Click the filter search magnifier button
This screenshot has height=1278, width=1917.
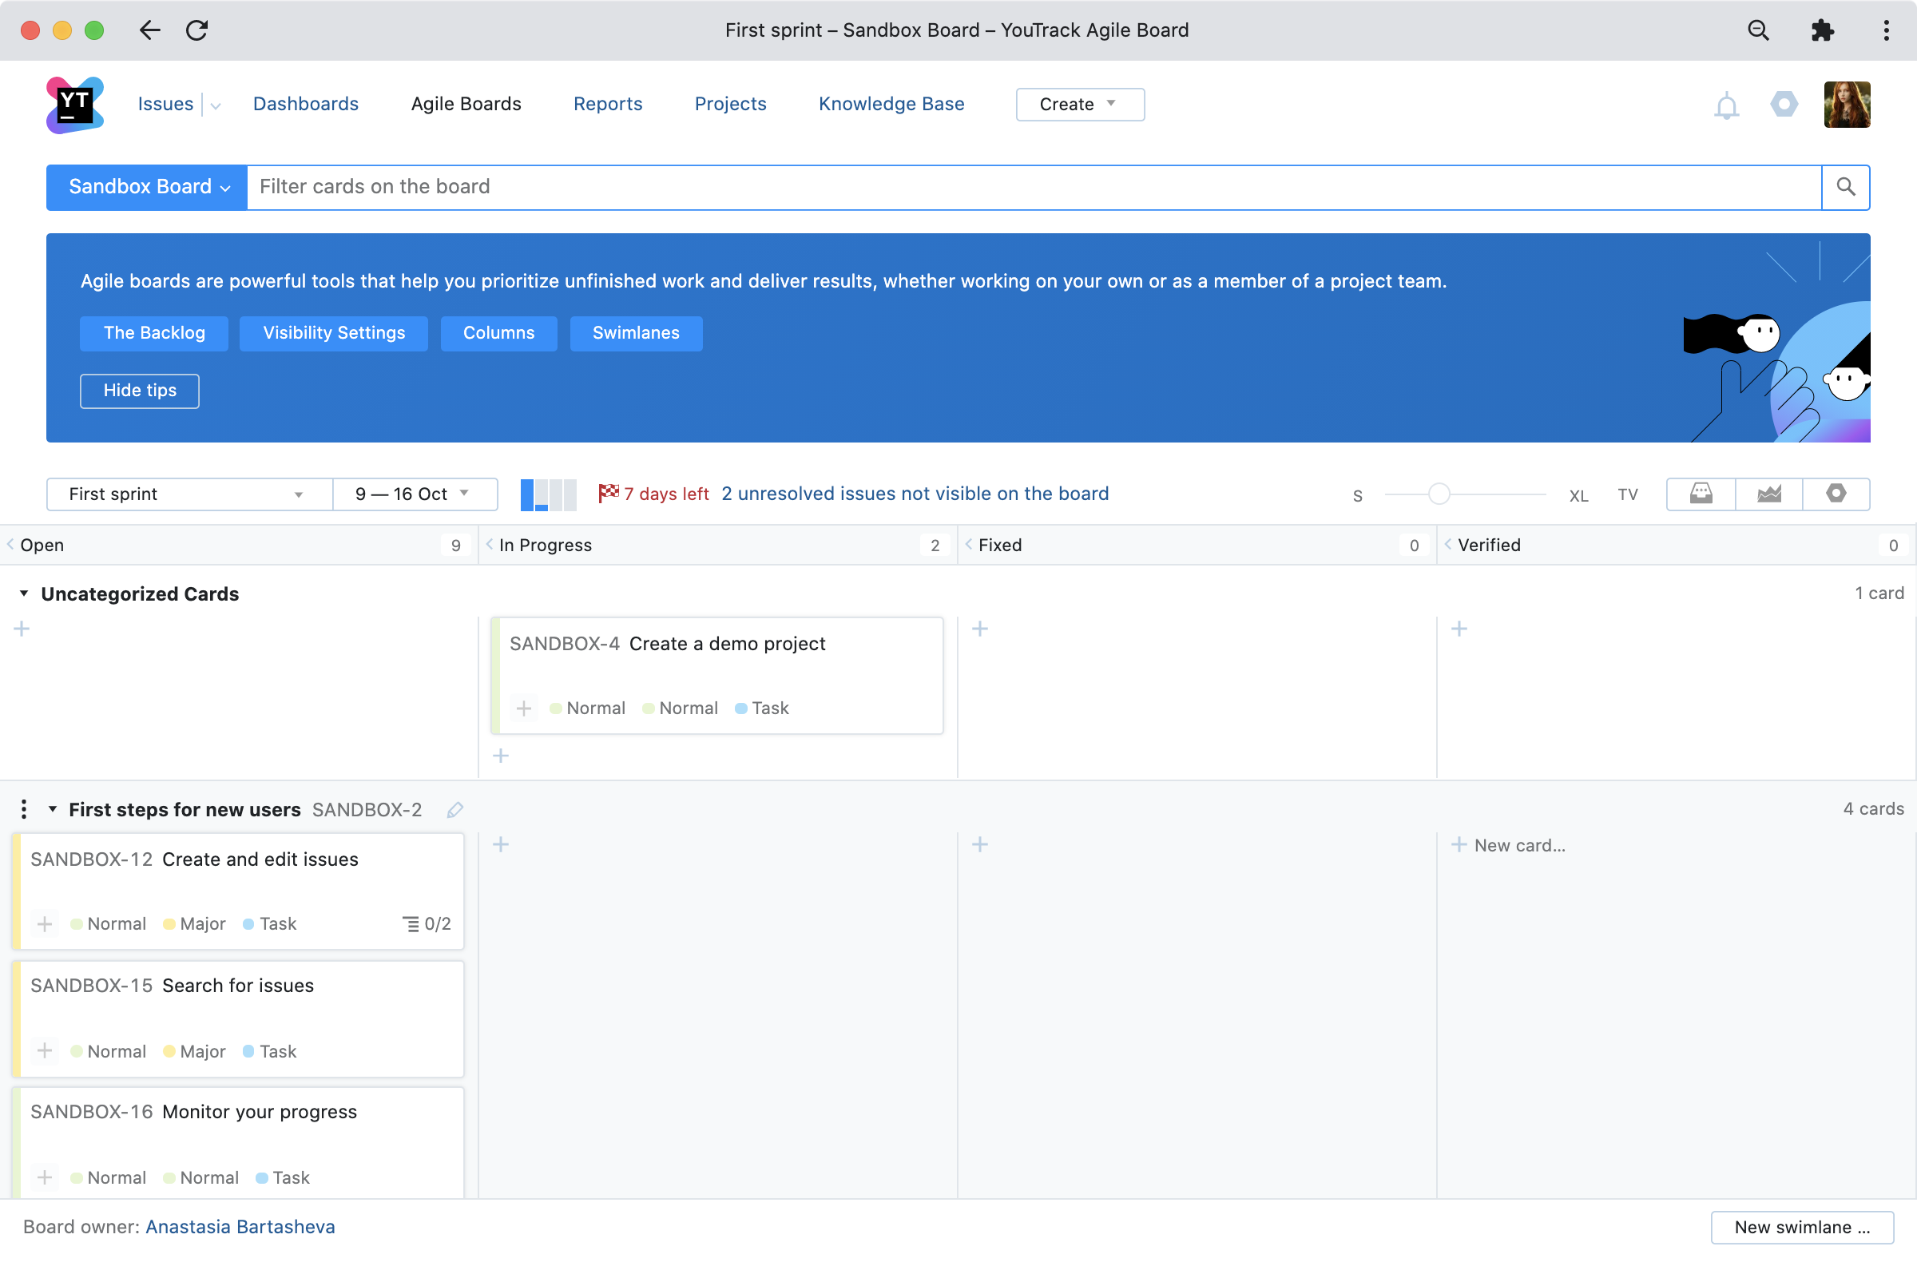(x=1845, y=188)
